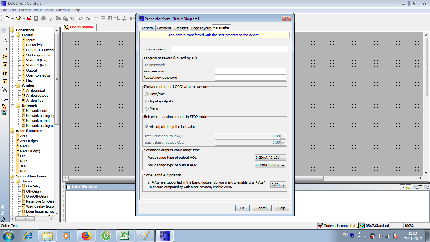Open the New icon dropdown arrow
The image size is (430, 242).
[x=12, y=19]
